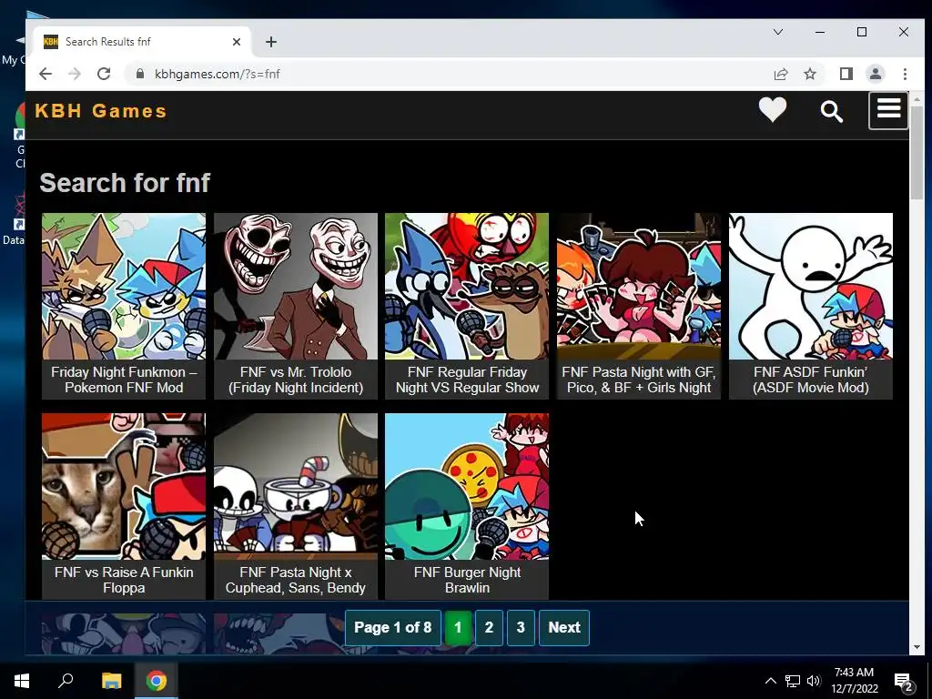The image size is (932, 699).
Task: Reload the current page
Action: coord(104,74)
